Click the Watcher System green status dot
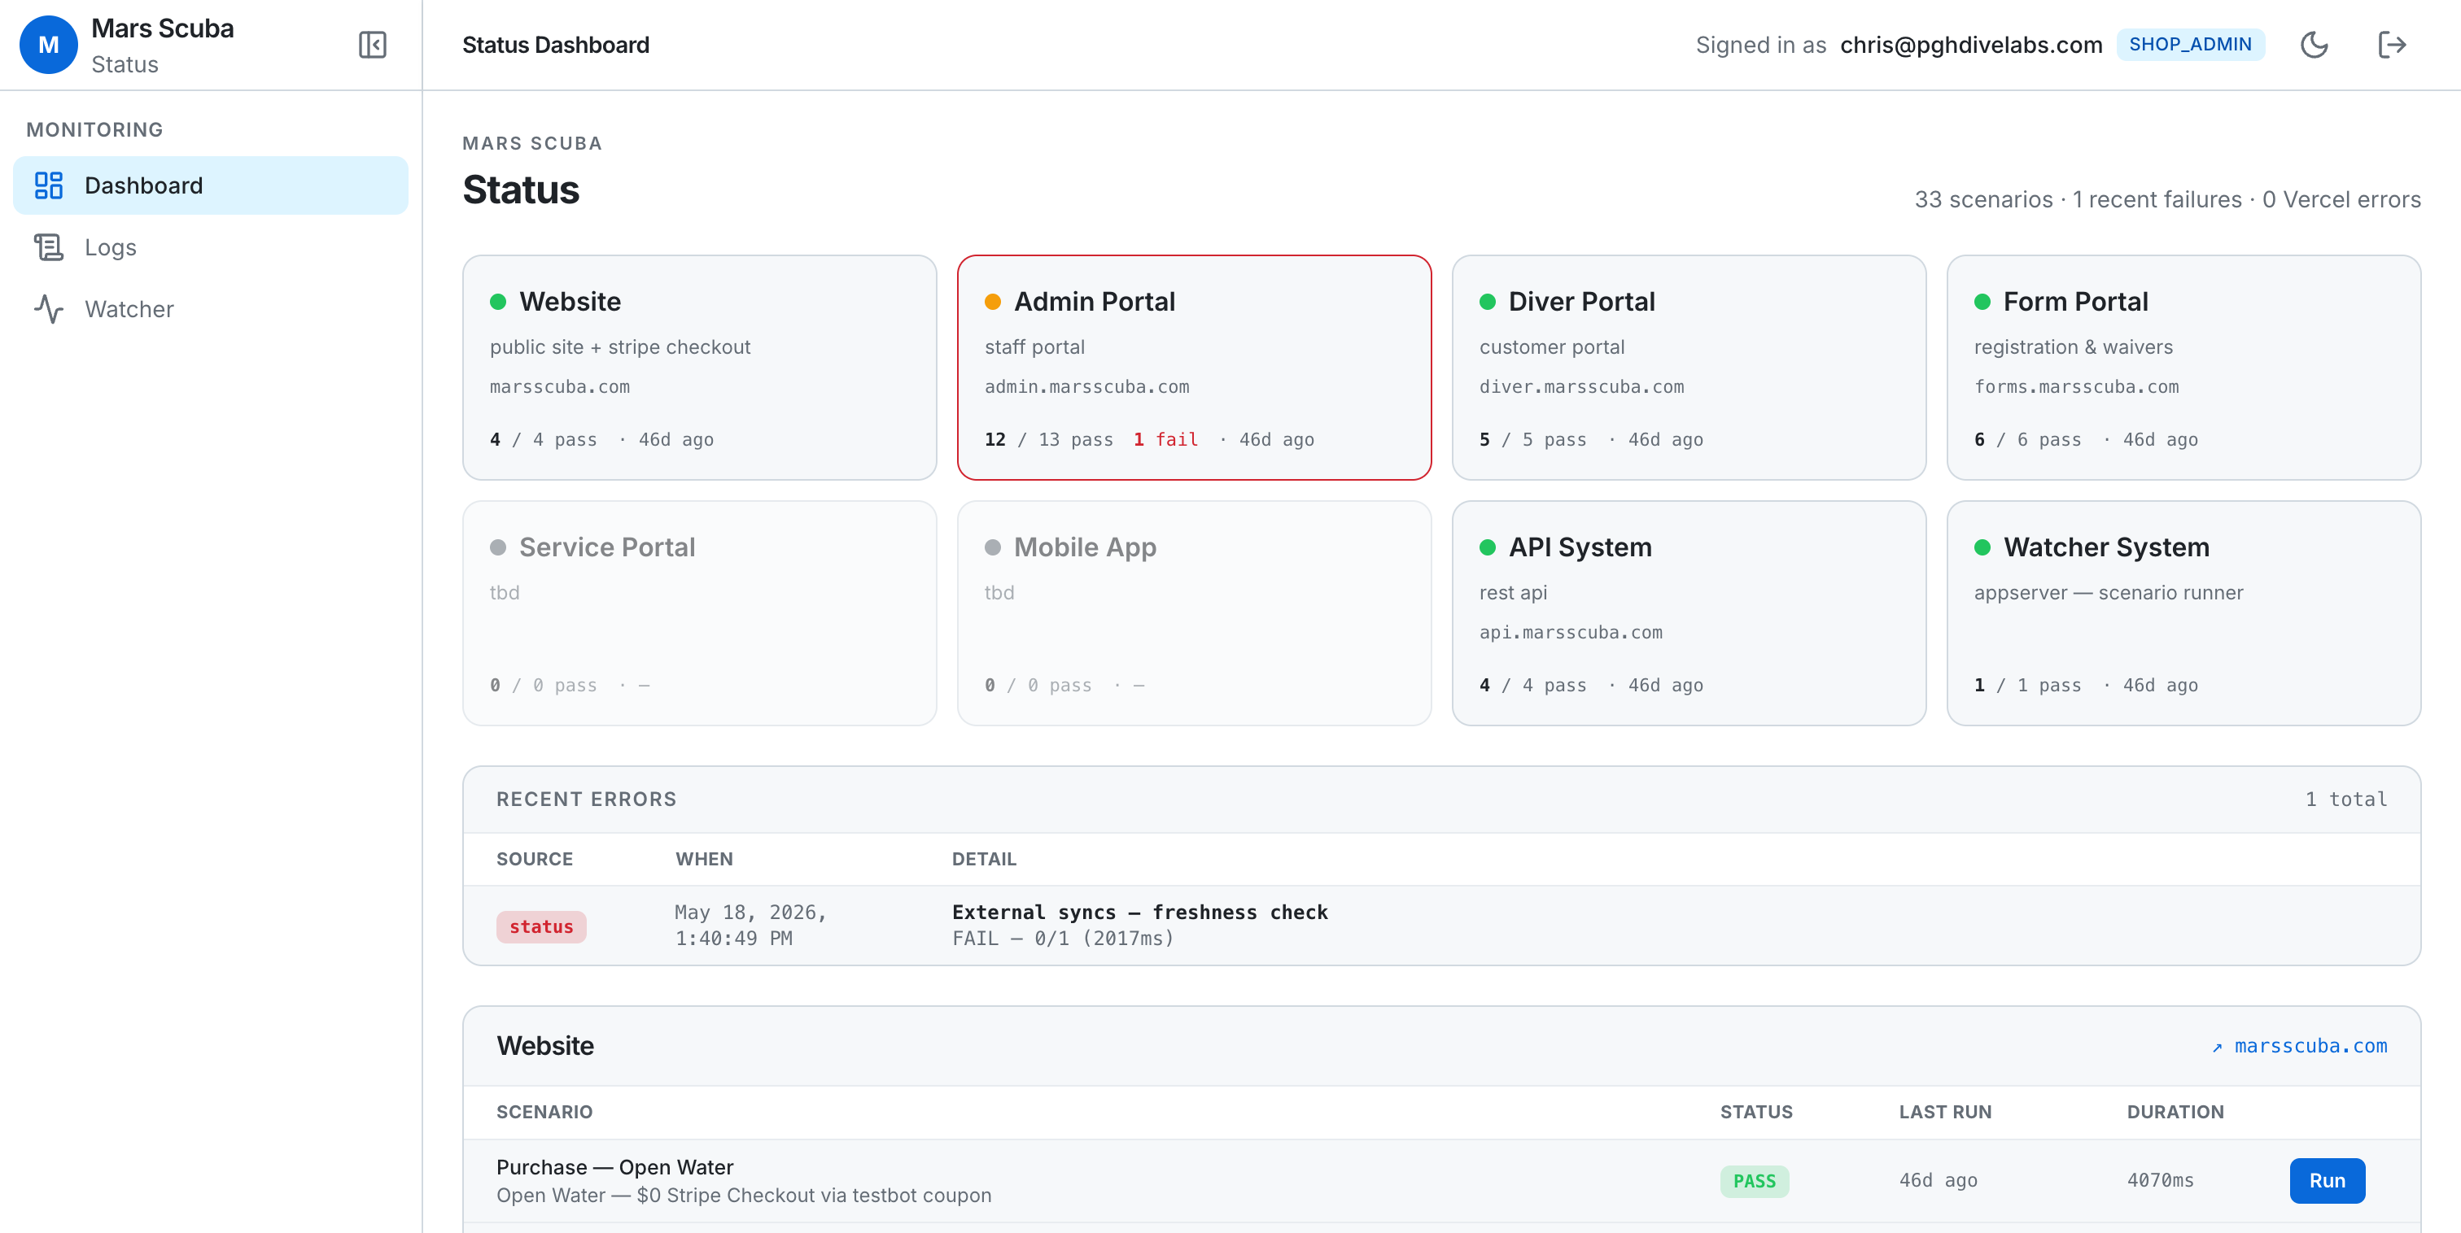Viewport: 2461px width, 1233px height. (x=1982, y=547)
